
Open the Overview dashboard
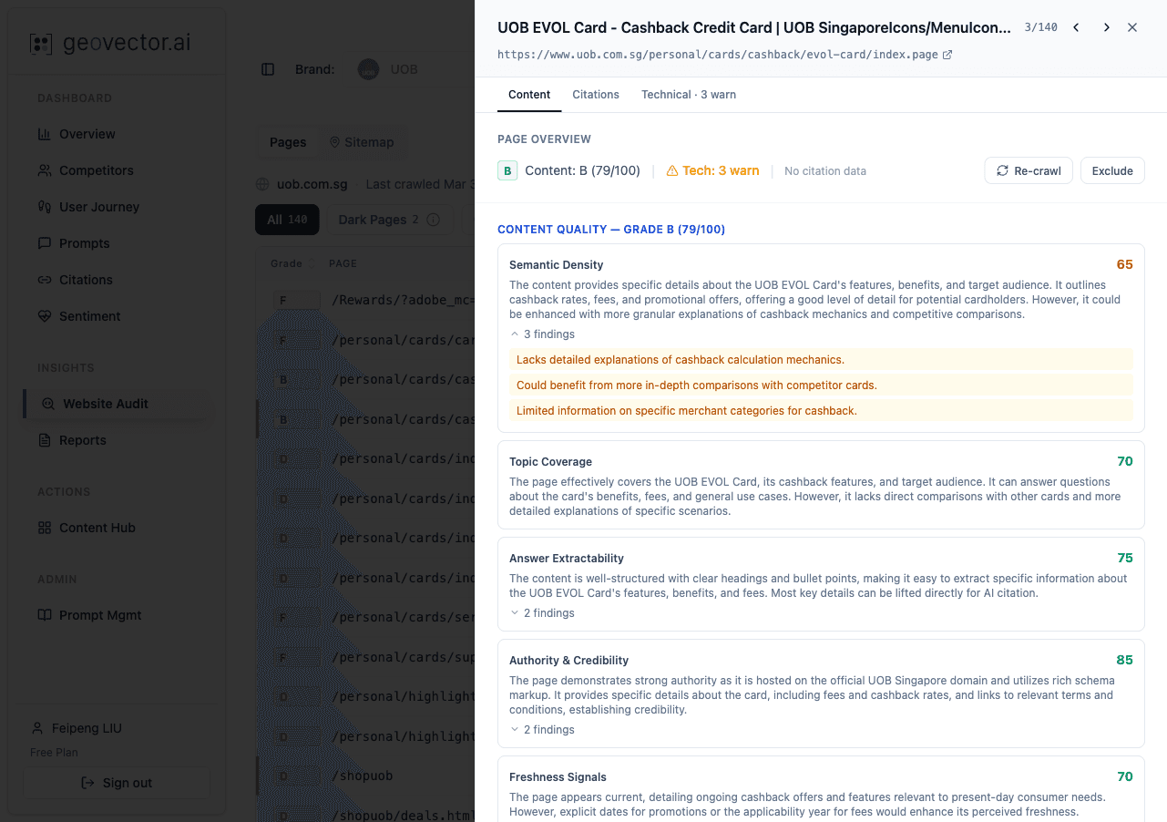pyautogui.click(x=89, y=134)
